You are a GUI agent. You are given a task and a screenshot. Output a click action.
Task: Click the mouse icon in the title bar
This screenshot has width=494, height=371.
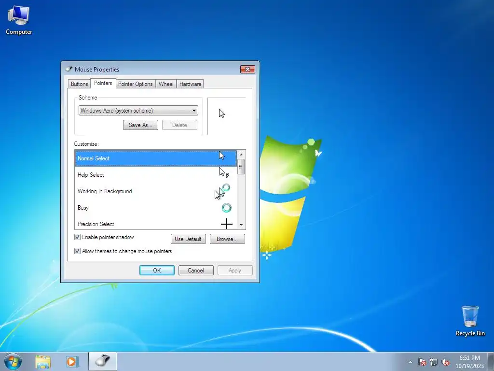point(69,69)
